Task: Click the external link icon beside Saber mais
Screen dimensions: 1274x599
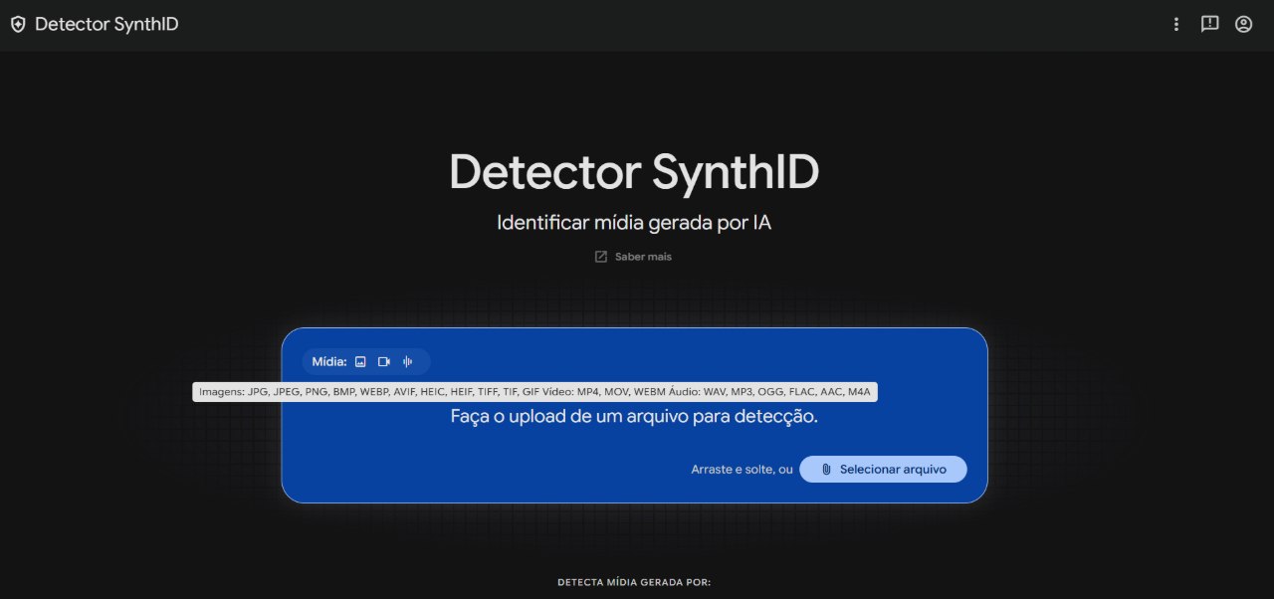Action: (600, 257)
